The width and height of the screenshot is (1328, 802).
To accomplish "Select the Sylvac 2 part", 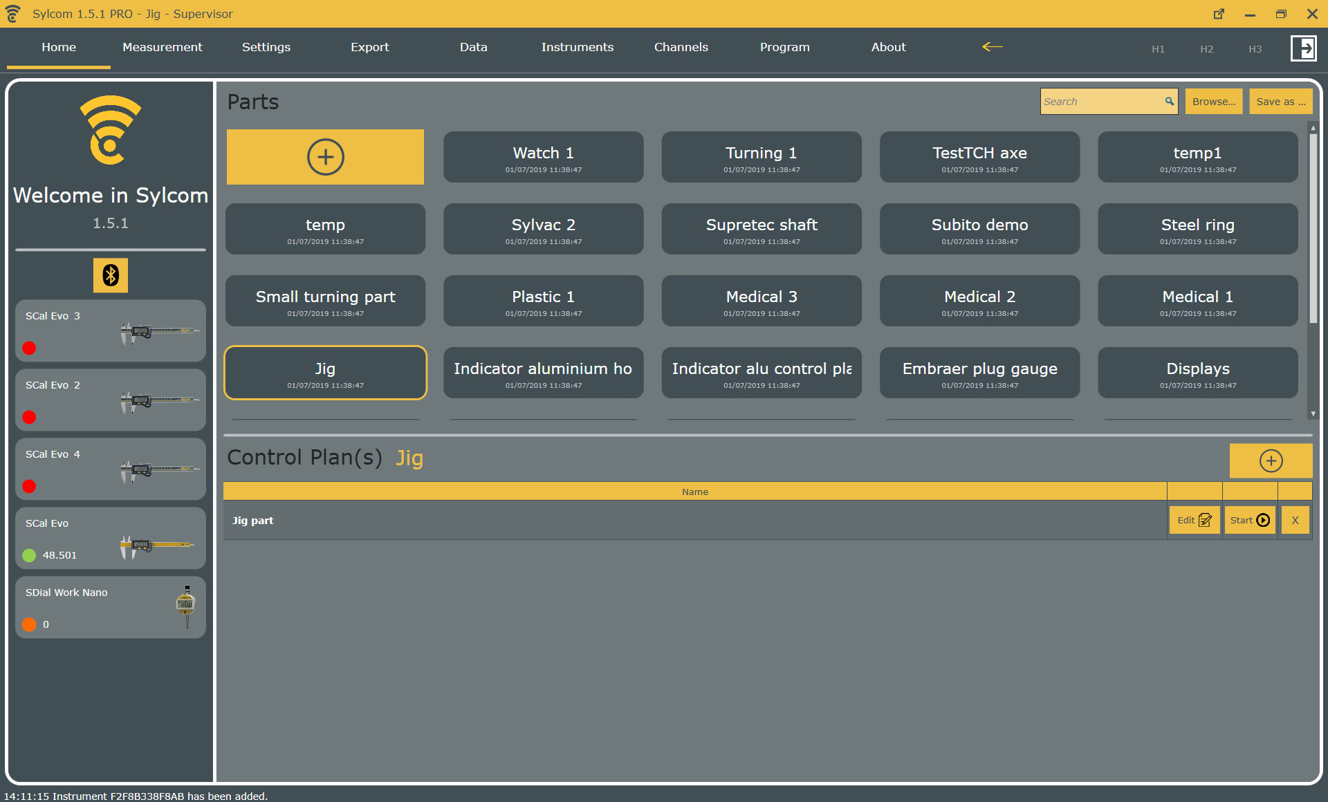I will [x=544, y=229].
